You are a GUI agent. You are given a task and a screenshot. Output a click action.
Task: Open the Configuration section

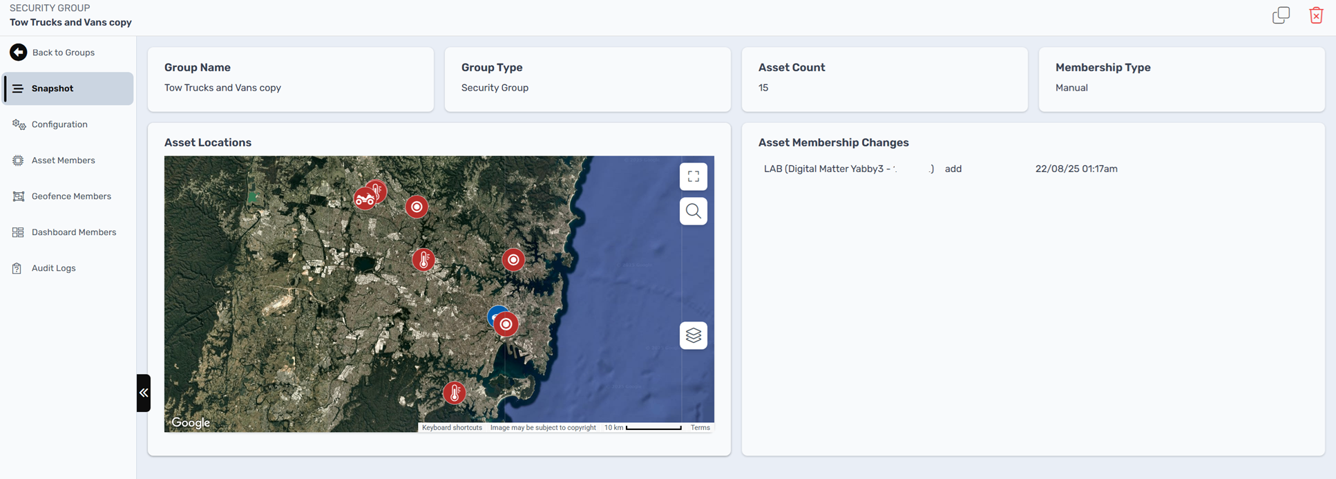tap(68, 124)
